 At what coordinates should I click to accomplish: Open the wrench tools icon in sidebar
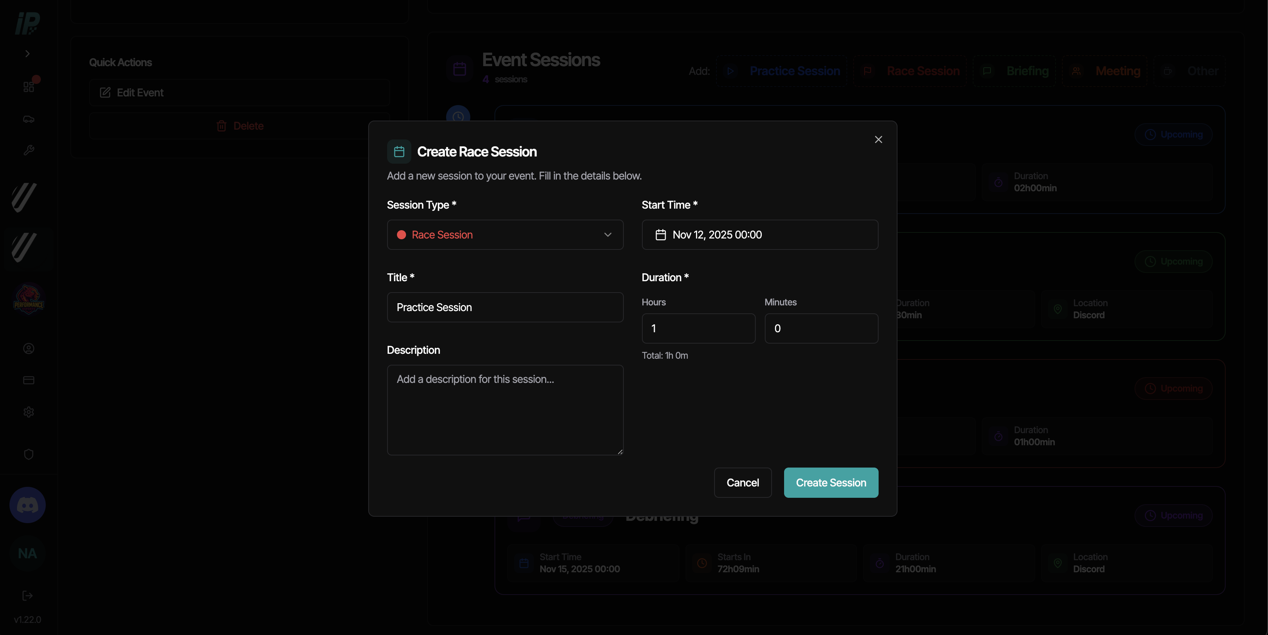[x=29, y=151]
